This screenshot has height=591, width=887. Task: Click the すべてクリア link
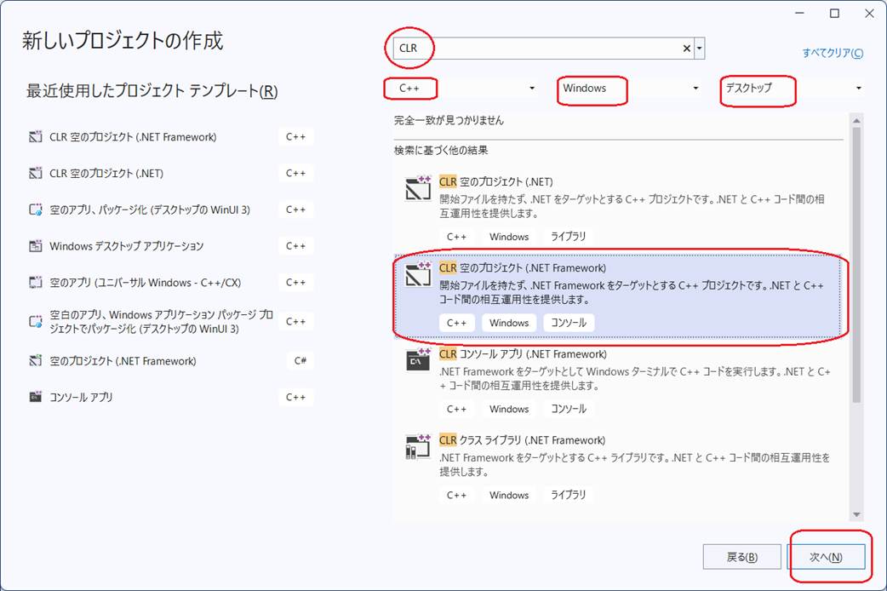(x=833, y=53)
